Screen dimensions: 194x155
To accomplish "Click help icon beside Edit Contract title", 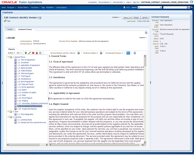I will point(40,18).
